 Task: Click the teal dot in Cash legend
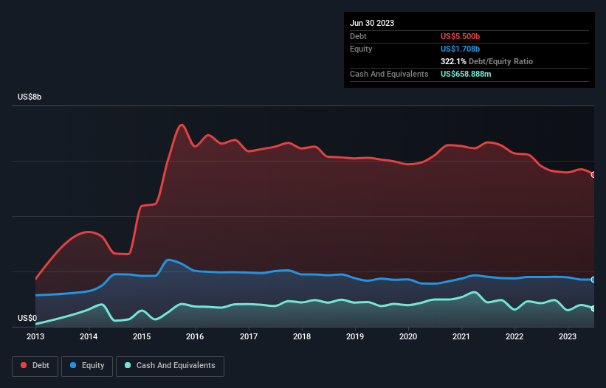pyautogui.click(x=128, y=365)
